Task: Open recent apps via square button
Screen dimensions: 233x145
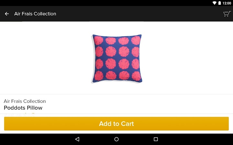Action: coord(156,139)
